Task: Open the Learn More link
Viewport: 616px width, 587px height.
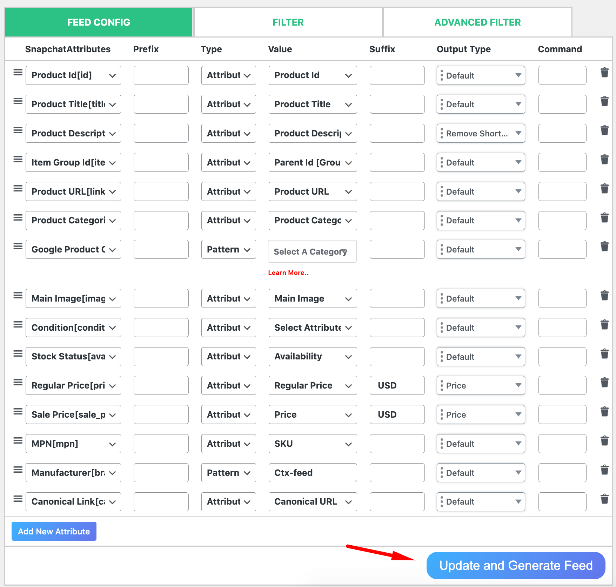Action: tap(288, 272)
